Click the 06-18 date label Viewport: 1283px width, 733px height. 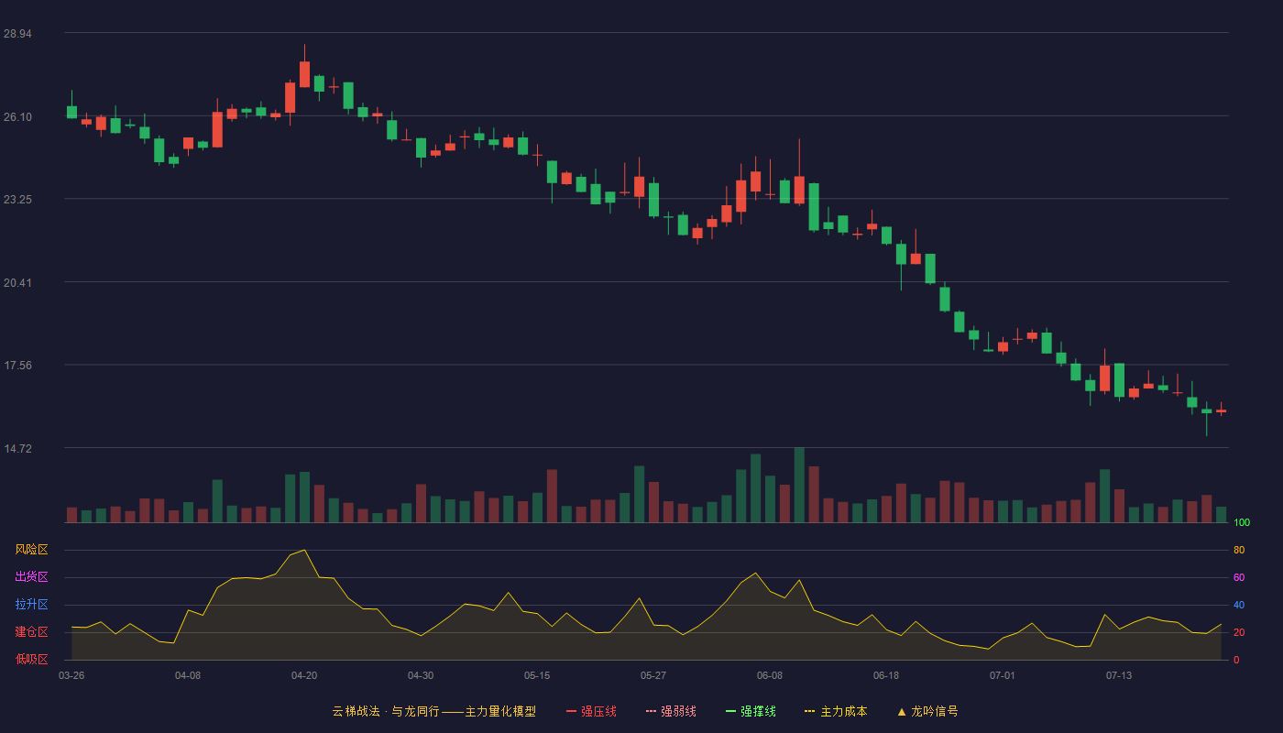886,675
